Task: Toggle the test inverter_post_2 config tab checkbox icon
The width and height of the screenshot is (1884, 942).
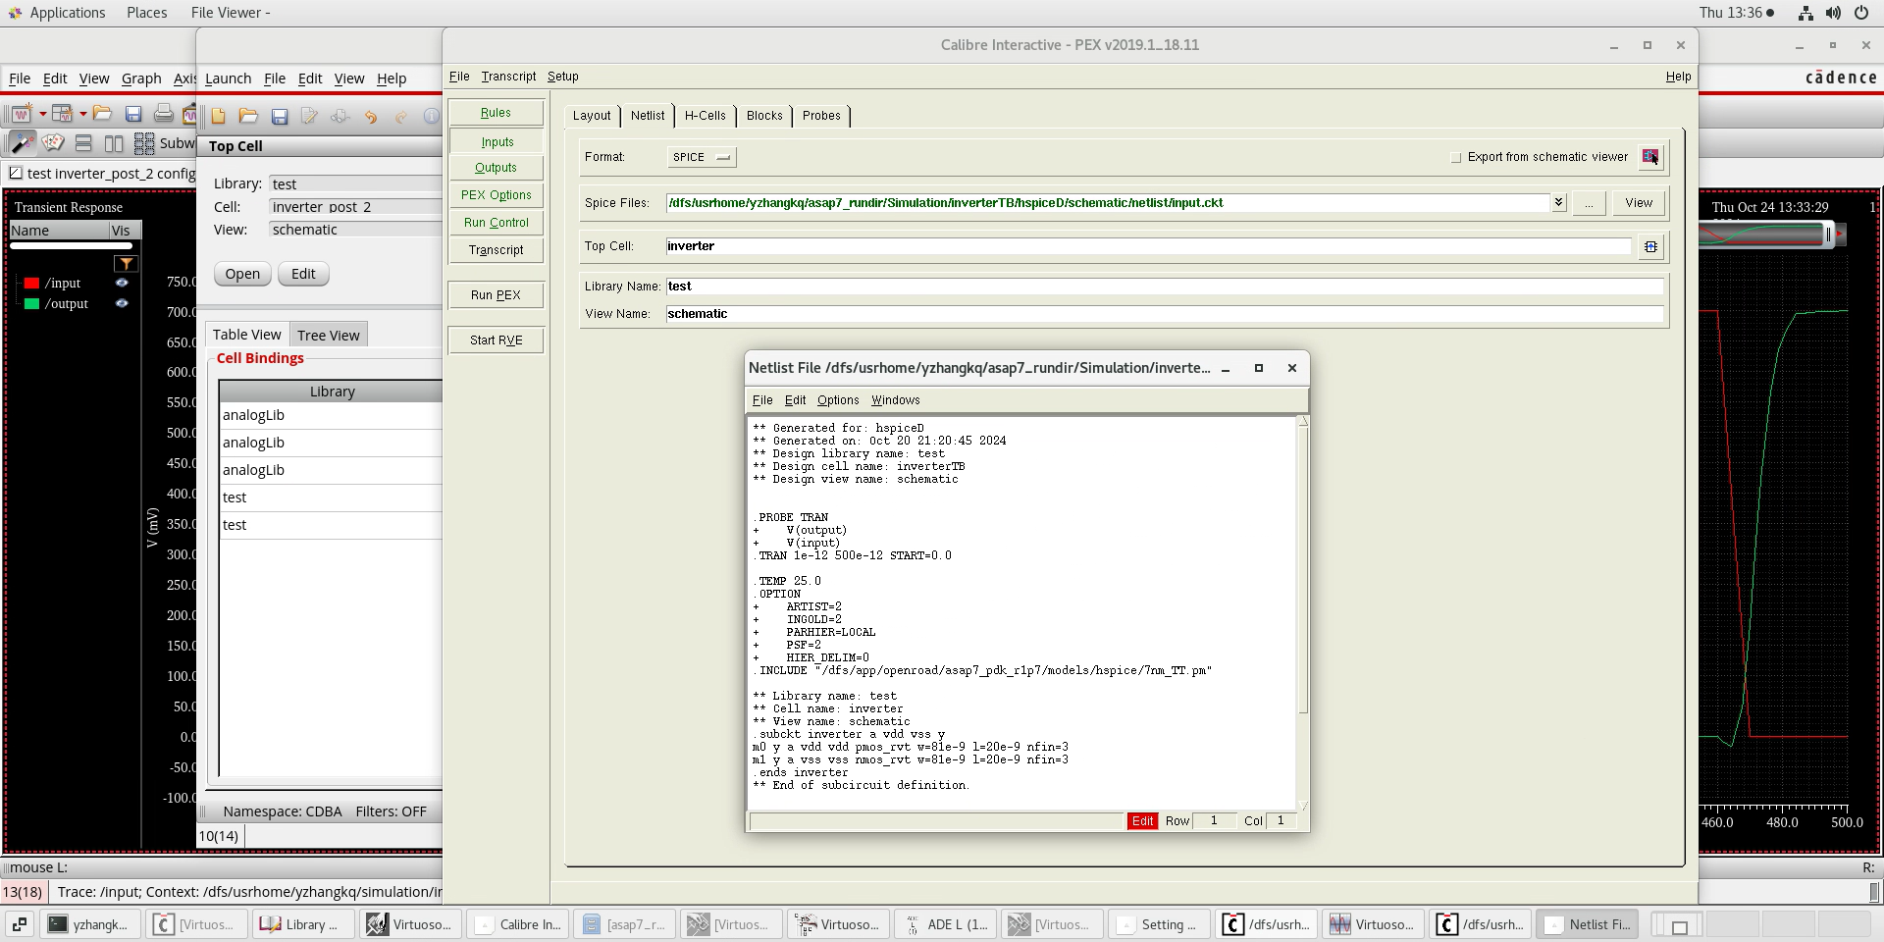Action: coord(16,173)
